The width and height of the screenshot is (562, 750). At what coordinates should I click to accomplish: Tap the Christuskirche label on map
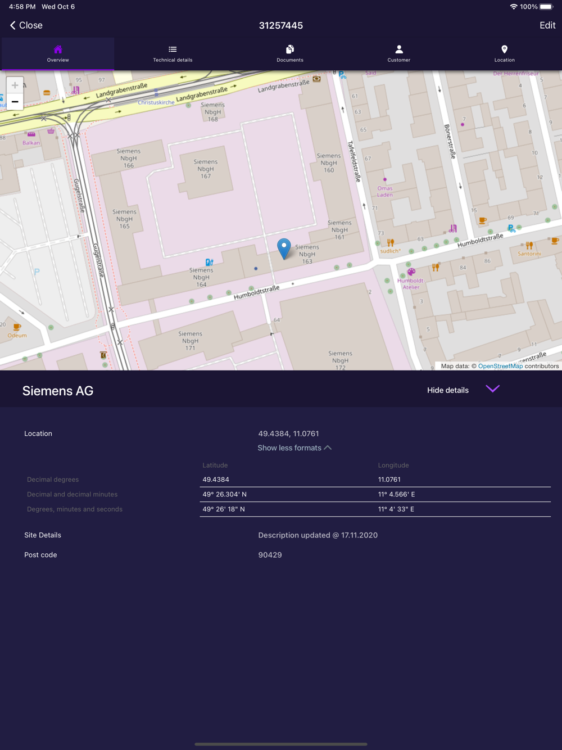[x=156, y=102]
